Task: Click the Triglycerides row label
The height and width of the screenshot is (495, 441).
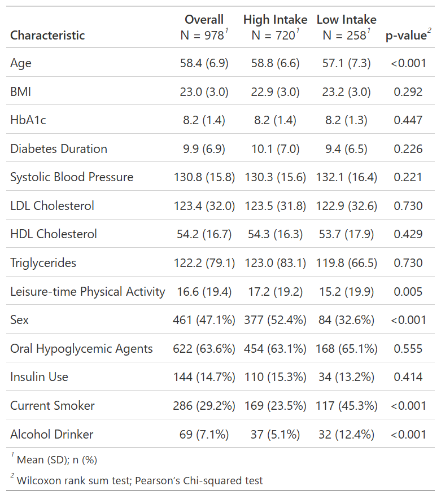Action: (43, 263)
